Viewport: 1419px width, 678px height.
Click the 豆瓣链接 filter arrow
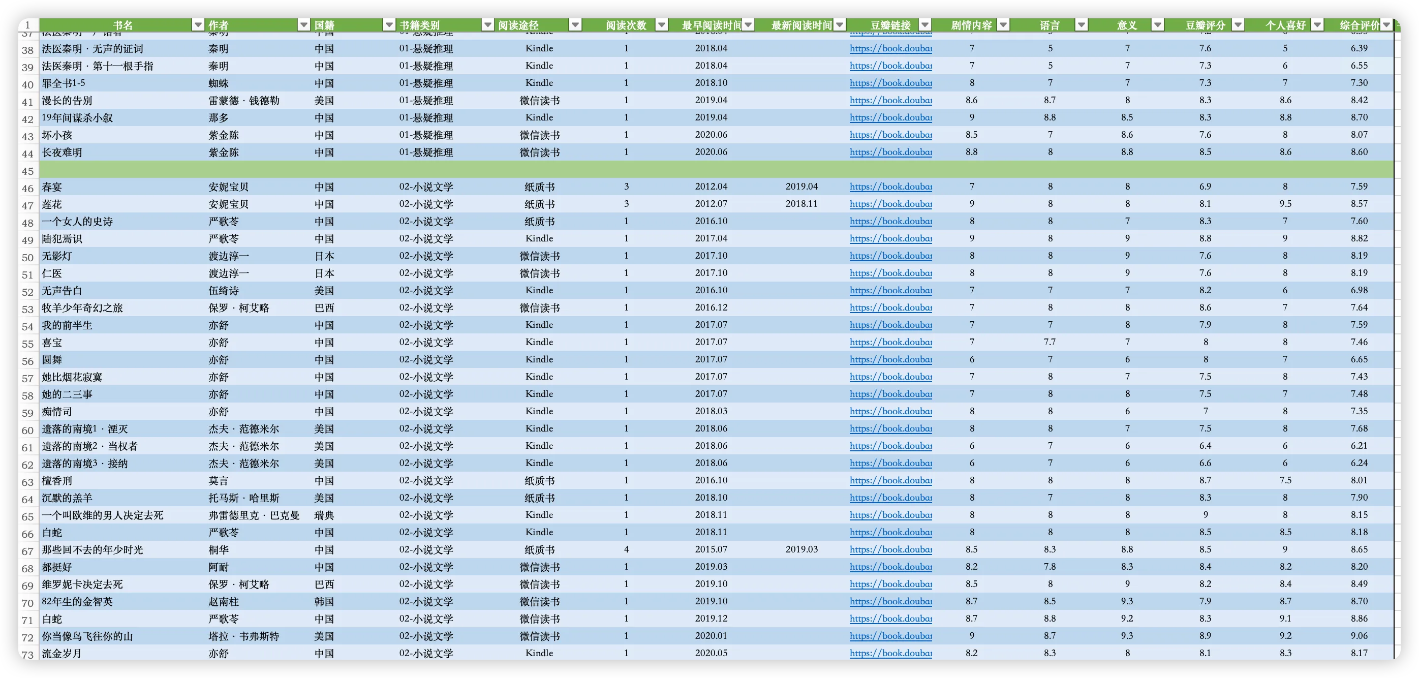[926, 25]
